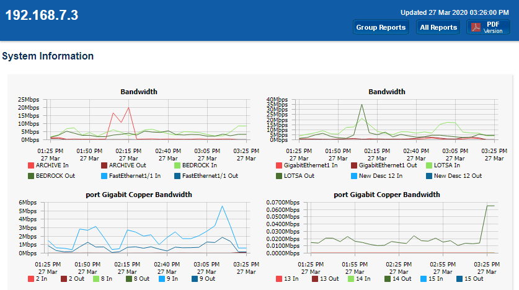Viewport: 519px width, 290px height.
Task: Open the All Reports page
Action: coord(438,27)
